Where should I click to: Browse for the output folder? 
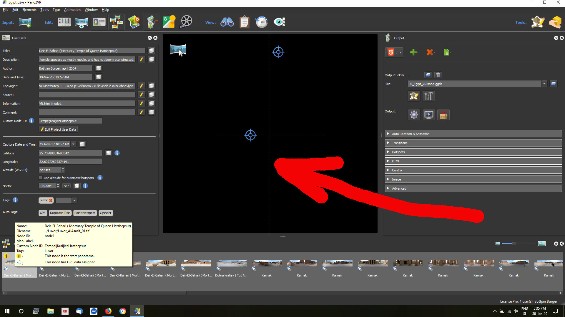(x=428, y=75)
